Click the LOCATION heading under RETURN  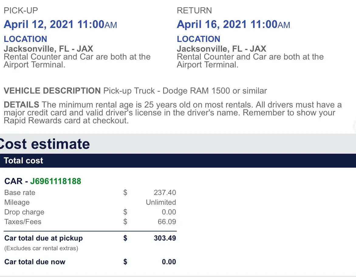tap(199, 39)
